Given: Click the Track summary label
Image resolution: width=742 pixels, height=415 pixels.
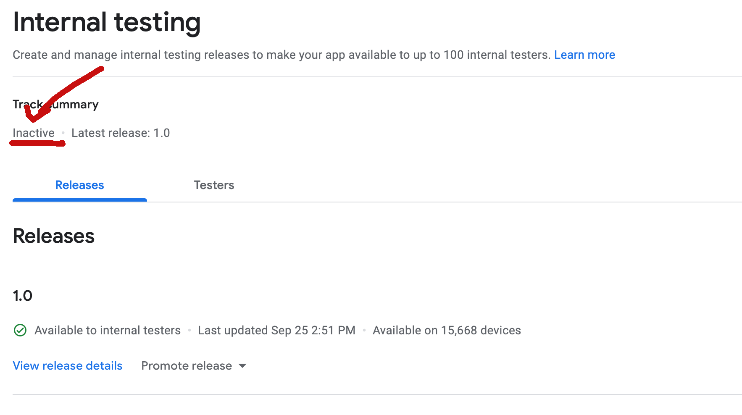Looking at the screenshot, I should [55, 104].
